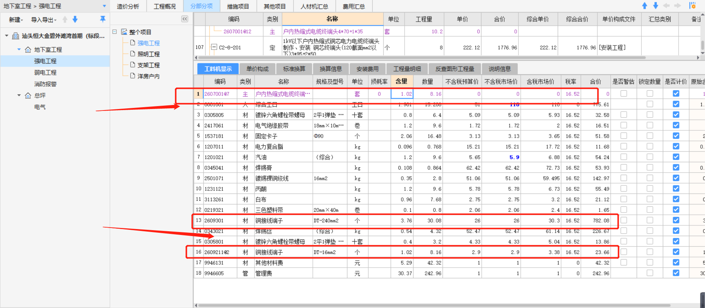The width and height of the screenshot is (705, 308).
Task: Click the building icon of 汕头恒大金碧外滩湾首期
Action: click(16, 36)
